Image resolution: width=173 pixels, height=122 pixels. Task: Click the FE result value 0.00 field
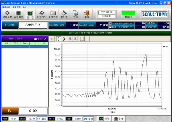33,111
